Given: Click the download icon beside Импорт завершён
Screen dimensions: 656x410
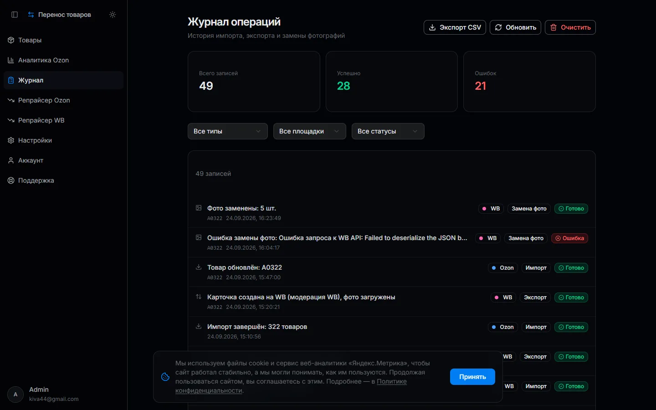Looking at the screenshot, I should [199, 326].
